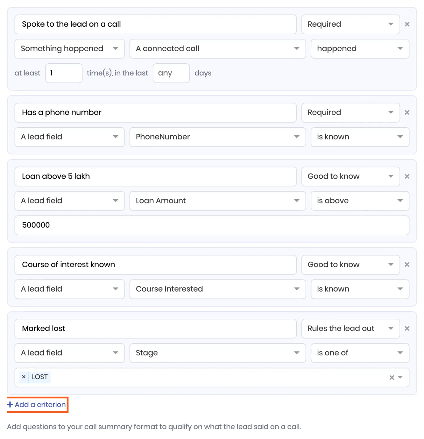
Task: Open the Course Interested field dropdown
Action: coord(218,289)
